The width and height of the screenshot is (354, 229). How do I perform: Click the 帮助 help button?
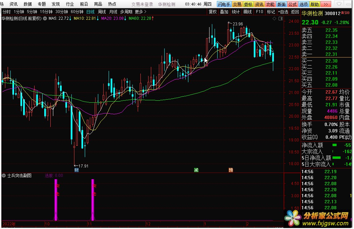(x=314, y=4)
